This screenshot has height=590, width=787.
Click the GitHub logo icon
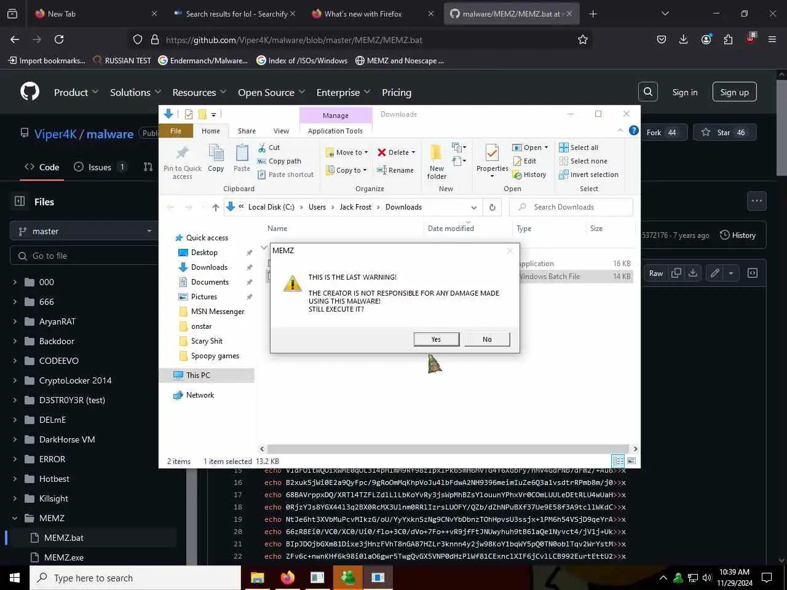click(x=30, y=92)
